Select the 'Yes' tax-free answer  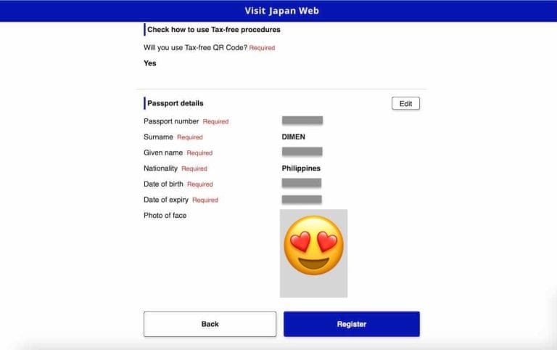(x=150, y=63)
